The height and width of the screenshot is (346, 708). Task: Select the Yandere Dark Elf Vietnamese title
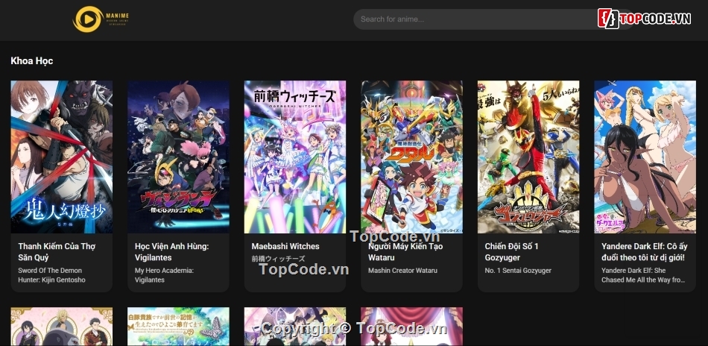645,252
